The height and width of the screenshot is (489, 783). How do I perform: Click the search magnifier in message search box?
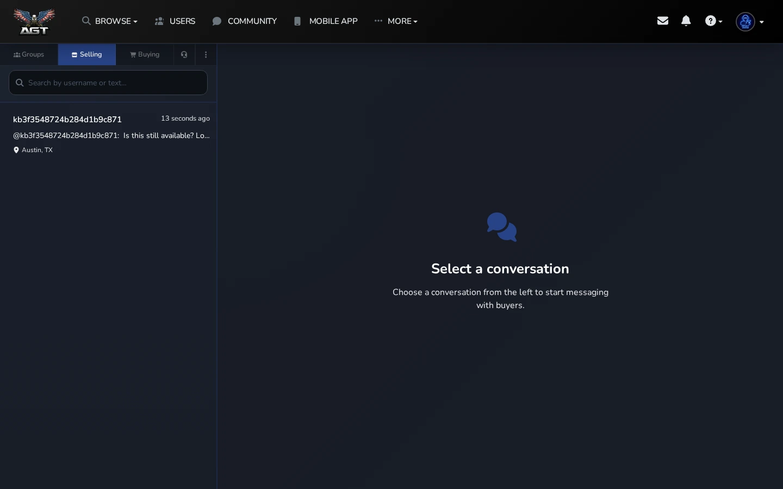pyautogui.click(x=20, y=83)
